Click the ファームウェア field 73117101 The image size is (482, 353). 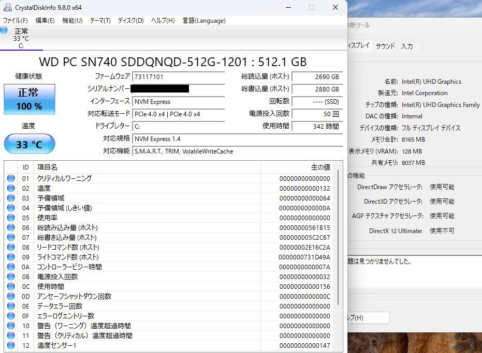178,76
